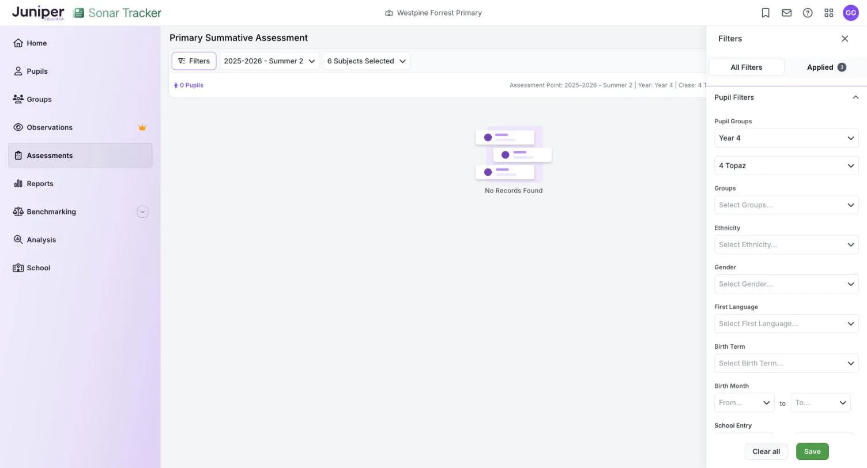Open the apps grid icon
This screenshot has width=867, height=468.
pos(829,13)
